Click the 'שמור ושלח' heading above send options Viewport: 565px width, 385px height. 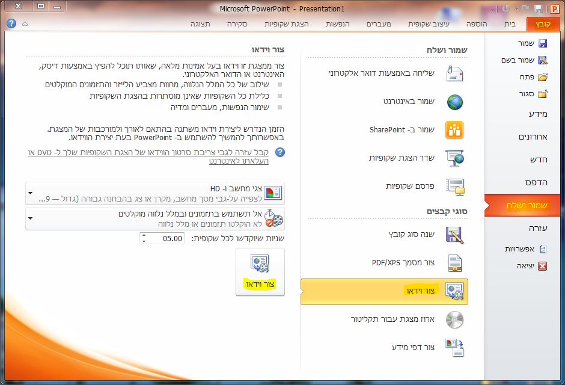pos(447,50)
